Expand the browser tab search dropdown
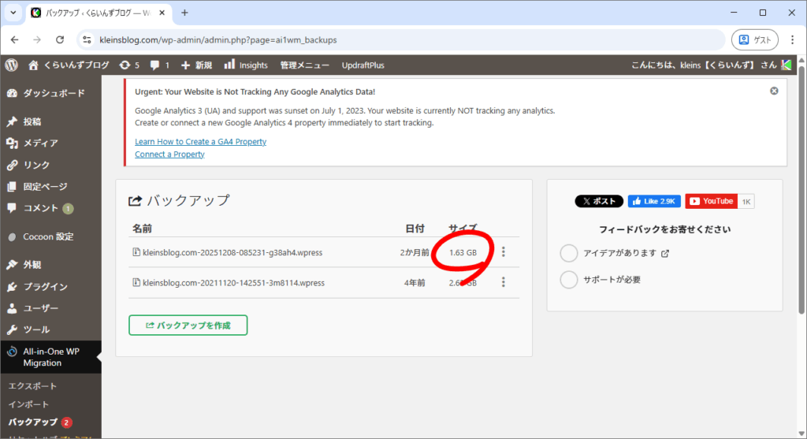Viewport: 807px width, 439px height. [13, 13]
